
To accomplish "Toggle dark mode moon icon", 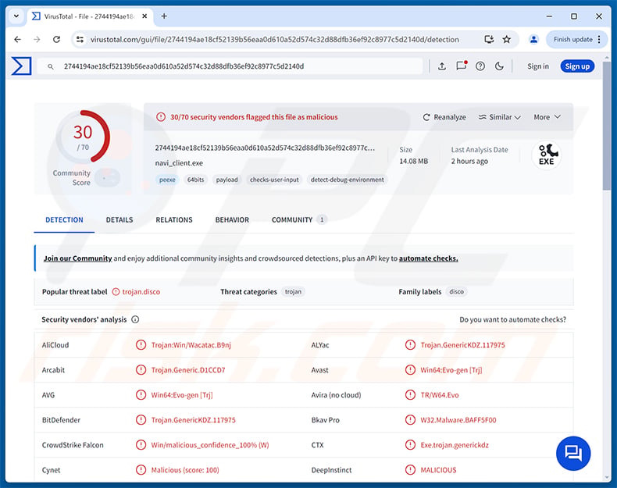I will (499, 66).
